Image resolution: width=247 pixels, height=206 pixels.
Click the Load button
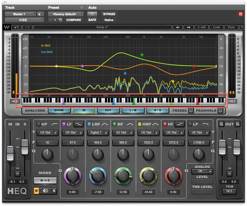coord(216,27)
